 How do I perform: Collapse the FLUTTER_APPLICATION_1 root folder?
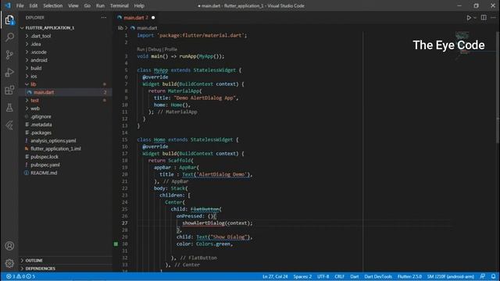[x=50, y=28]
